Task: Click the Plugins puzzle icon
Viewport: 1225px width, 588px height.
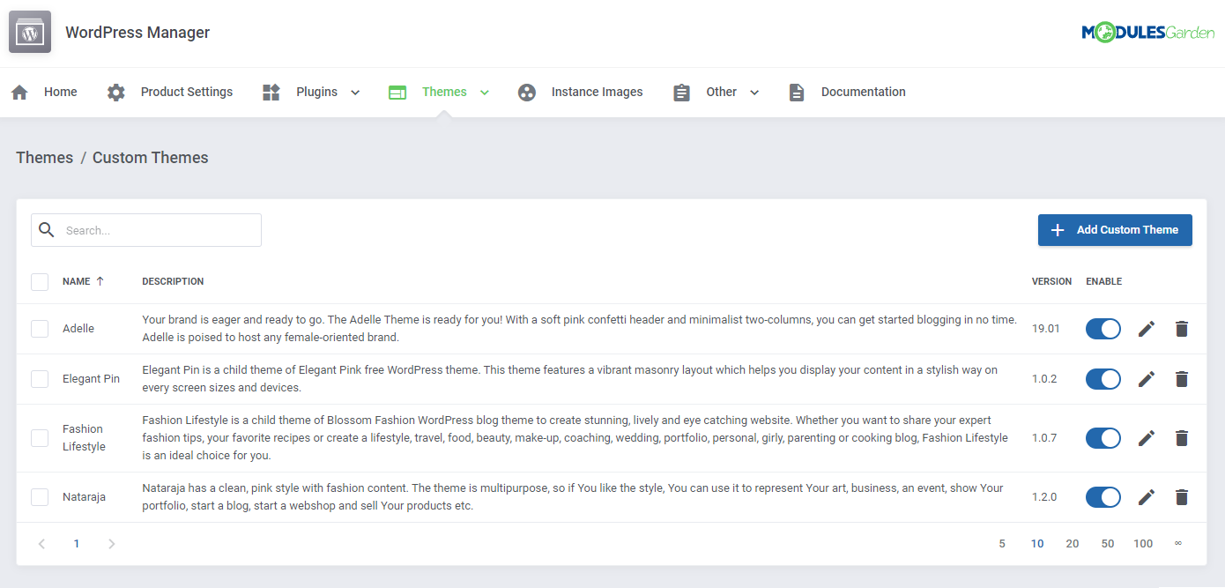Action: pyautogui.click(x=271, y=91)
